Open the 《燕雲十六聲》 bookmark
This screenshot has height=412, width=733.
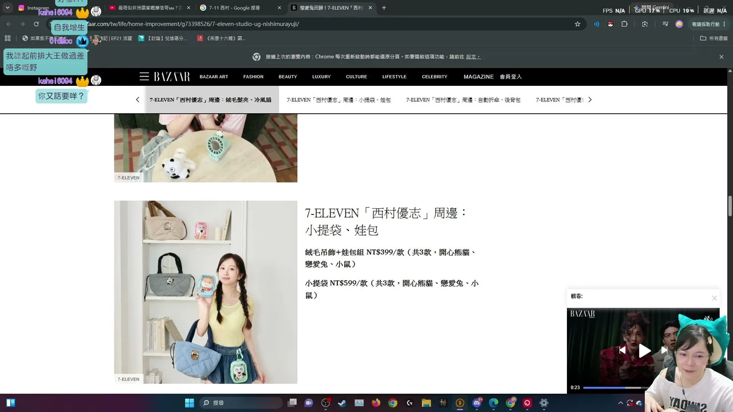[221, 38]
